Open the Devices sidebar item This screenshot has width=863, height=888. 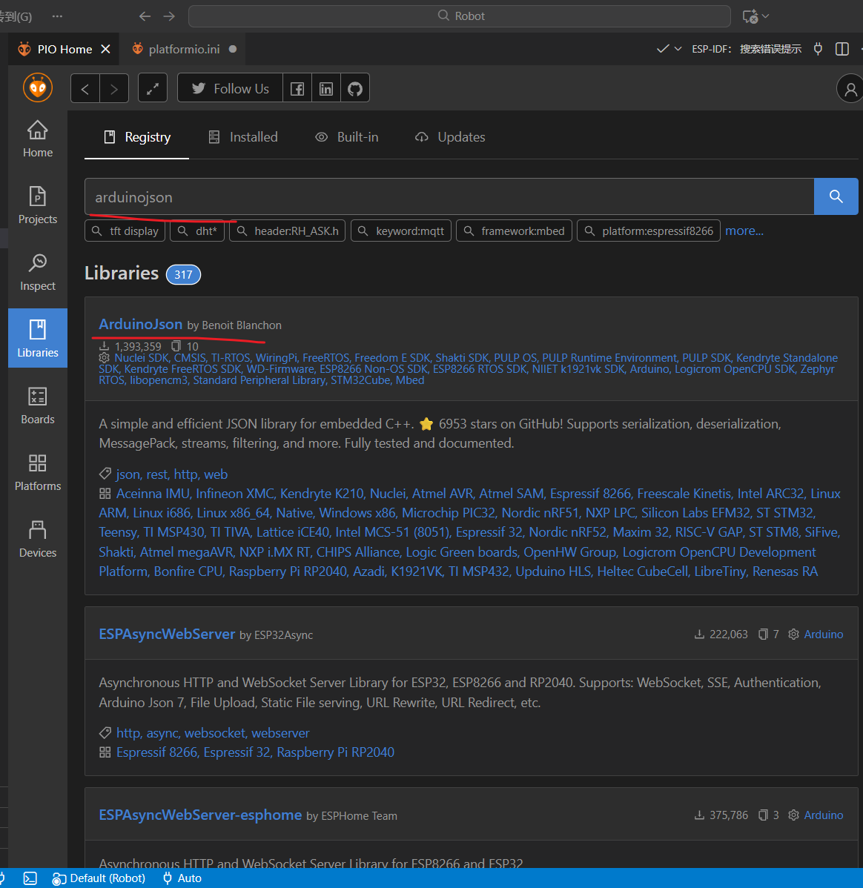click(37, 539)
